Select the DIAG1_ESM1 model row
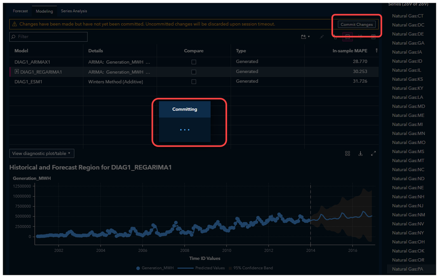Screen dimensions: 439x278 (x=194, y=81)
